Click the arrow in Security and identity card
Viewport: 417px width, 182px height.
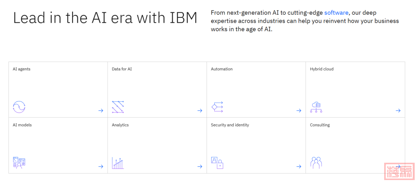298,167
